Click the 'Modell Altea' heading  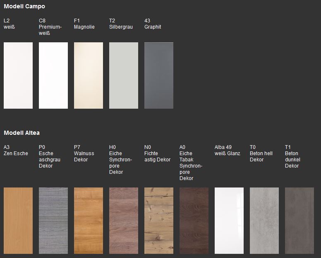click(22, 133)
